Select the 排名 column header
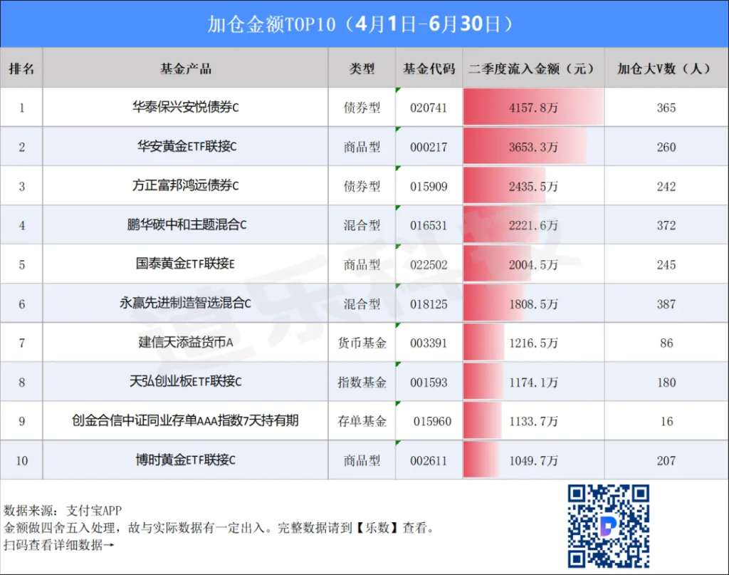This screenshot has height=575, width=729. [x=21, y=69]
